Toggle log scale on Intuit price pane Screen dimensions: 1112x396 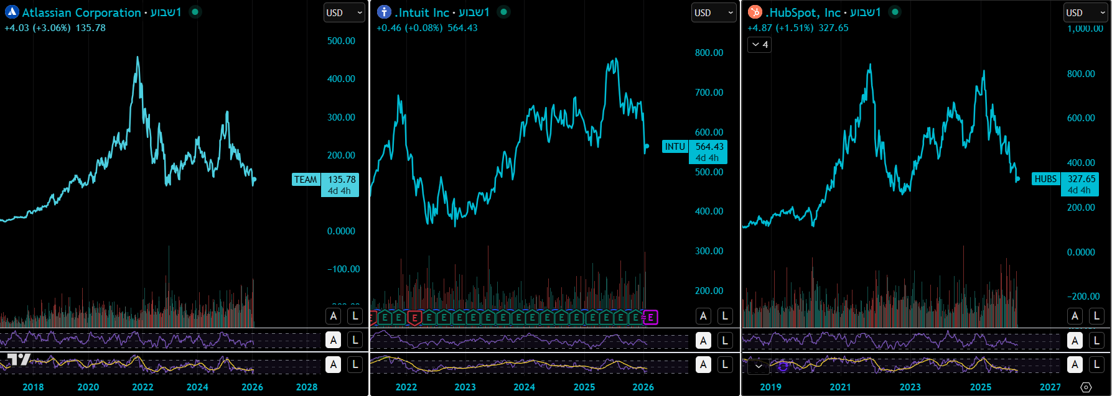pyautogui.click(x=725, y=316)
